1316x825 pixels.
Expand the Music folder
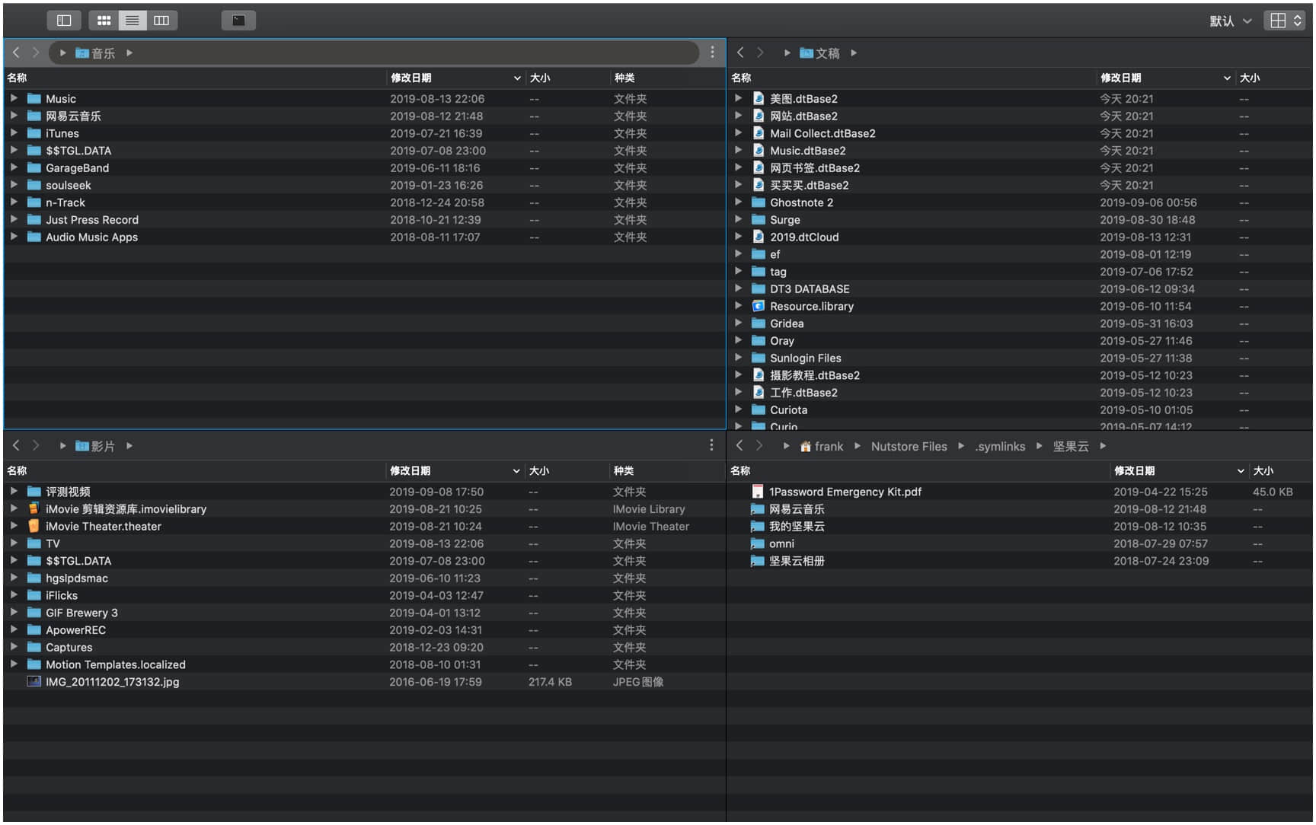(14, 98)
